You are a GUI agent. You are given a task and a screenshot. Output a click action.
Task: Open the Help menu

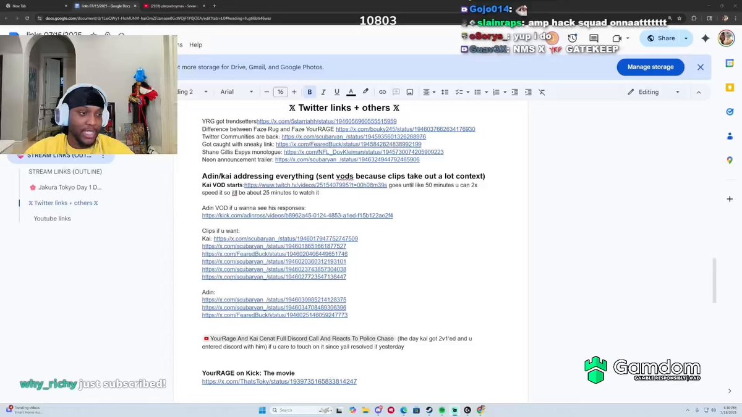click(x=195, y=44)
